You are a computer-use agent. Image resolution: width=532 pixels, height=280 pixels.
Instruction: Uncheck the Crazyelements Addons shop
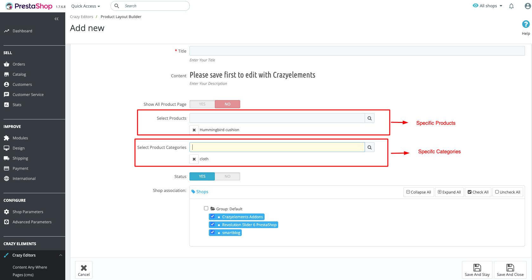(x=213, y=217)
